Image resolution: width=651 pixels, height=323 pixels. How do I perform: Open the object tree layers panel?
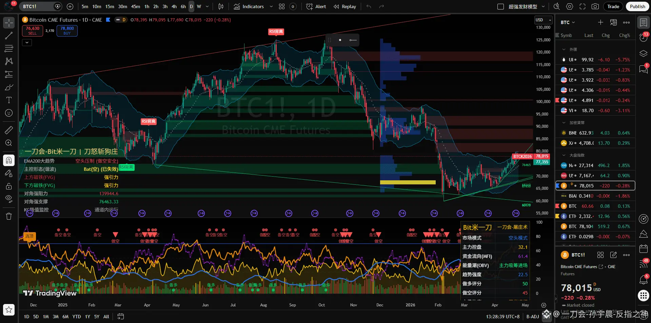tap(643, 54)
